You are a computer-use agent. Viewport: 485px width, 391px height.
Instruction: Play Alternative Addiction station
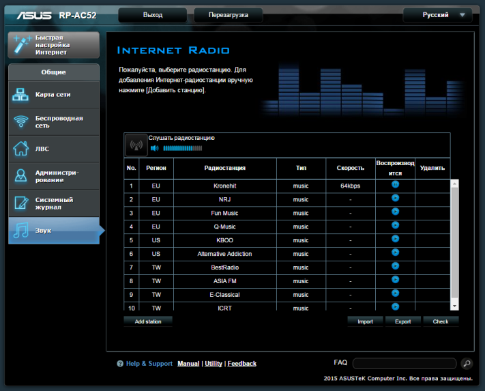[x=395, y=252]
